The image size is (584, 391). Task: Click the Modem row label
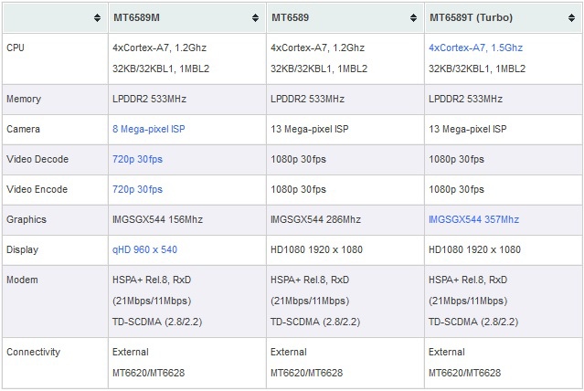tap(22, 280)
